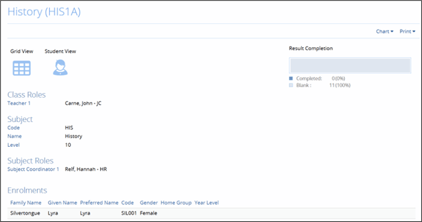Click the Result Completion heading
Screen dimensions: 422x222
tap(311, 48)
